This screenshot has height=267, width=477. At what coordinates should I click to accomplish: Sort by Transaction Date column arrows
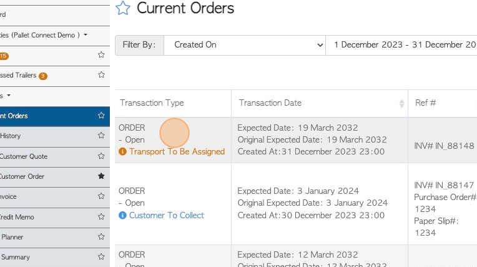(401, 103)
